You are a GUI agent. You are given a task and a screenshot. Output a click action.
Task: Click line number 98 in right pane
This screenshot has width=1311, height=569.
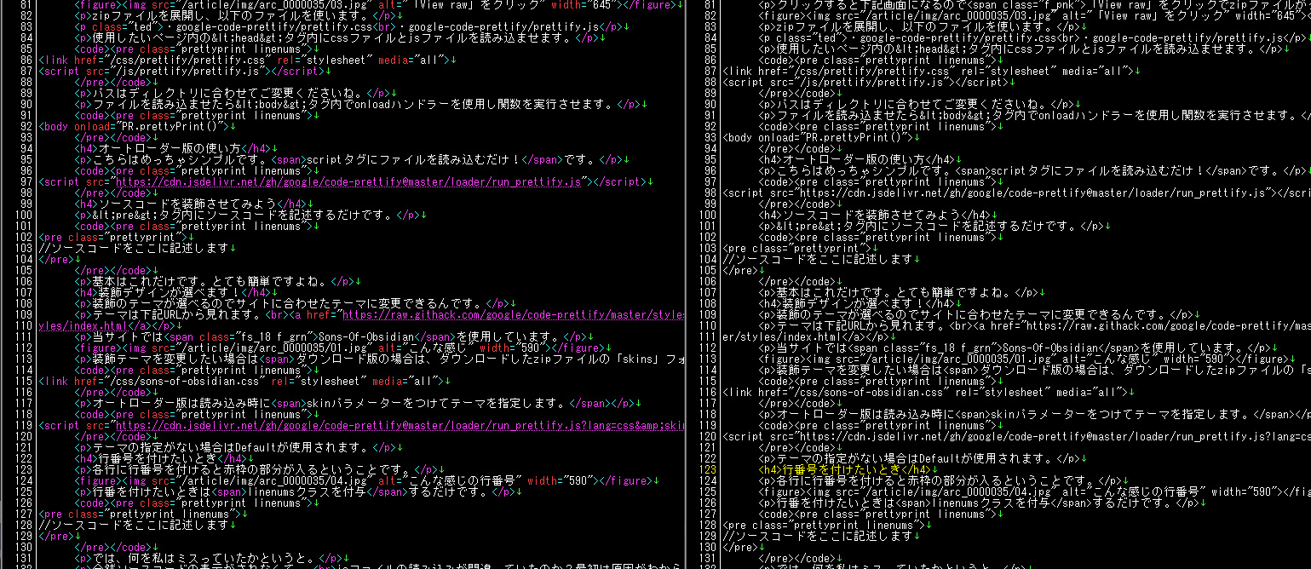[x=711, y=193]
